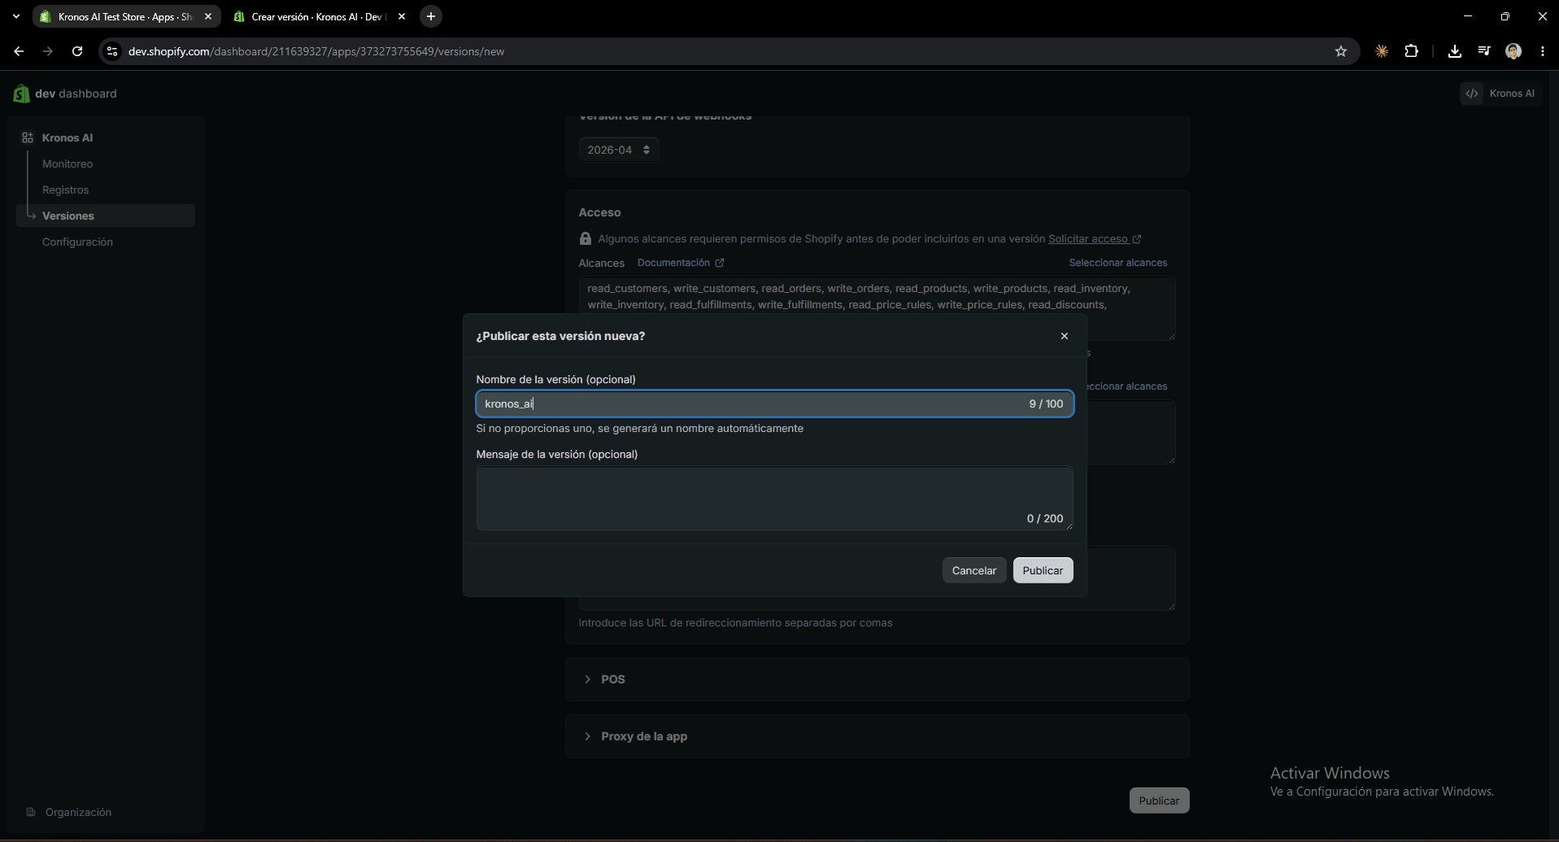The image size is (1559, 842).
Task: Close the Kronos AI Test Store tab
Action: pos(208,16)
